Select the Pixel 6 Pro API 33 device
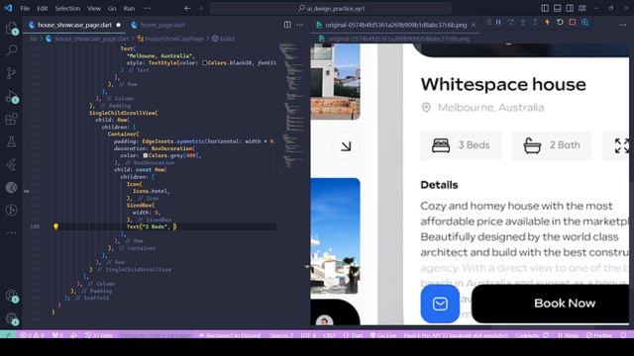 456,335
